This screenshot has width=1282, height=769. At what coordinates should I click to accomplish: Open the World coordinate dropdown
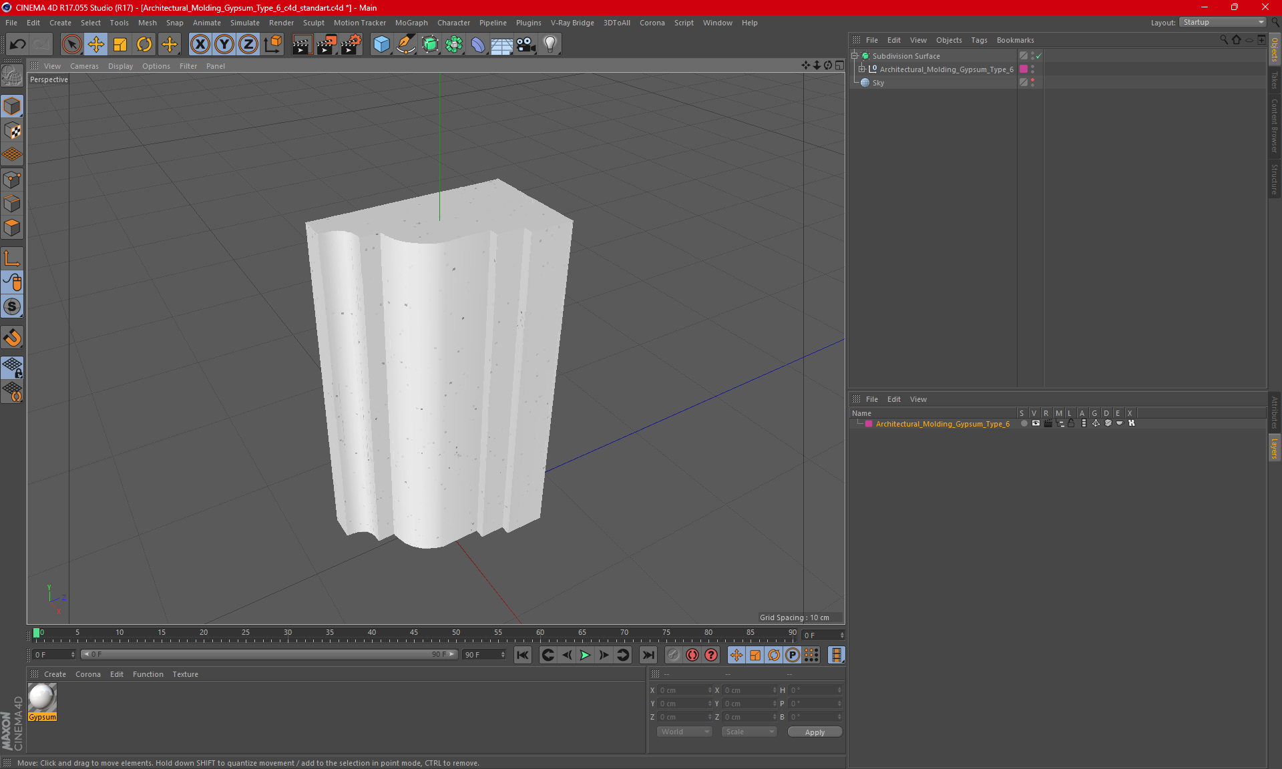click(x=684, y=732)
